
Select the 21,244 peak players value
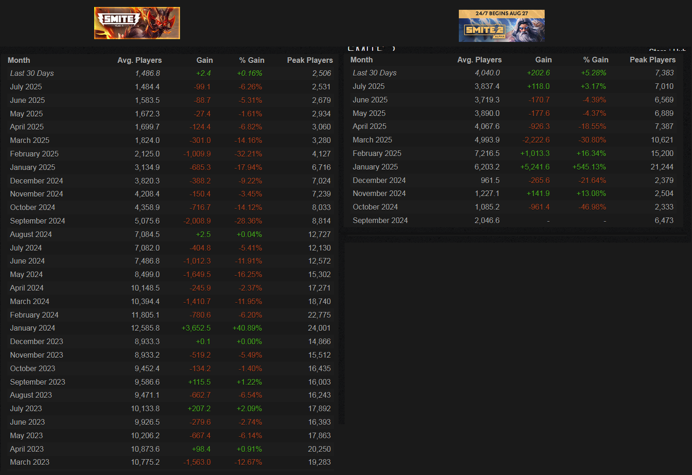coord(662,167)
